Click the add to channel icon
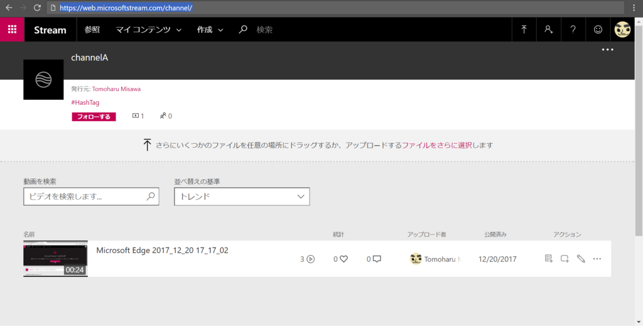This screenshot has width=643, height=326. click(x=565, y=259)
